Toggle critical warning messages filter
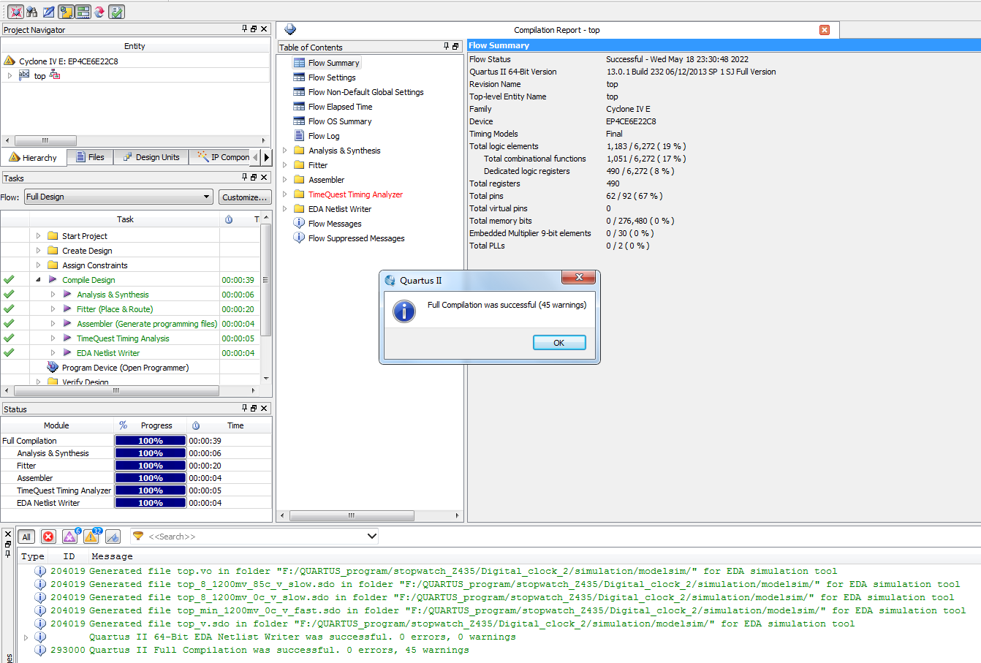 click(69, 537)
